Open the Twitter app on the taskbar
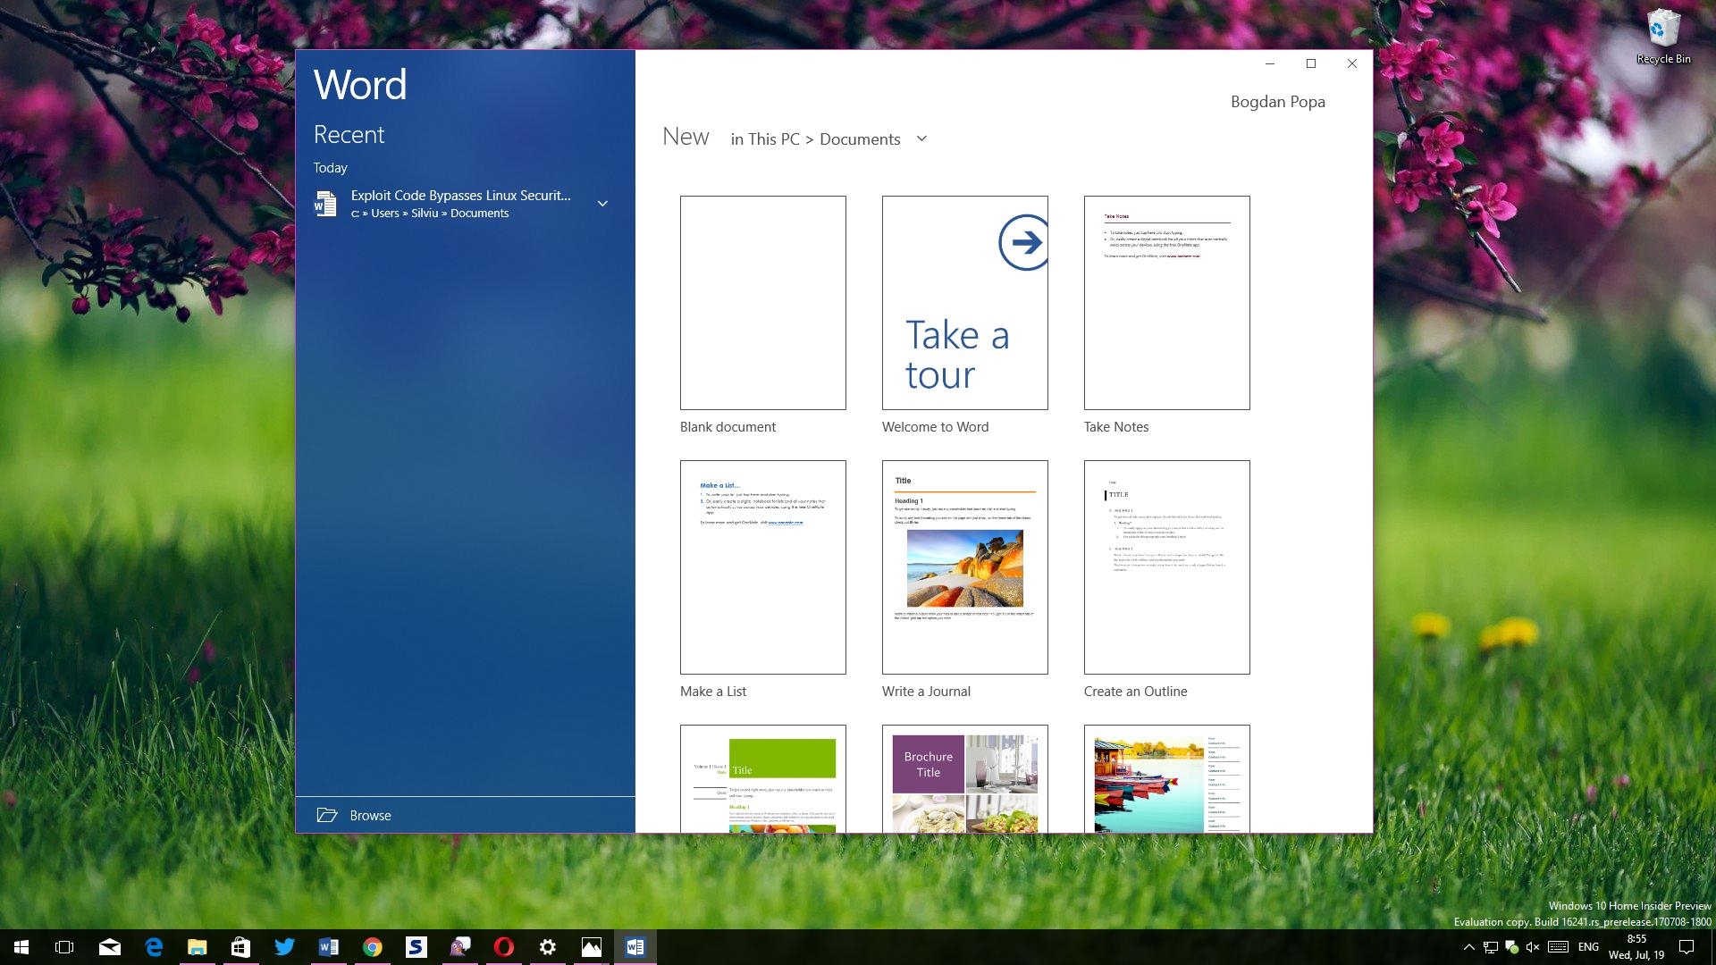Image resolution: width=1716 pixels, height=965 pixels. [x=285, y=947]
